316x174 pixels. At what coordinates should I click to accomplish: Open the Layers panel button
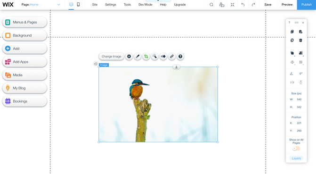[x=296, y=158]
